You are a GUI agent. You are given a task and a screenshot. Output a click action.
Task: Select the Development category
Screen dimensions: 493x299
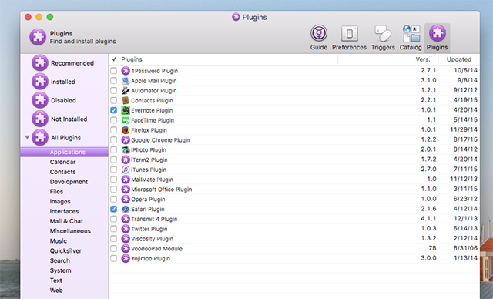pyautogui.click(x=69, y=182)
